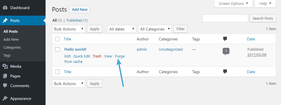Select Add New in Posts submenu
This screenshot has height=105, width=281.
coord(11,40)
